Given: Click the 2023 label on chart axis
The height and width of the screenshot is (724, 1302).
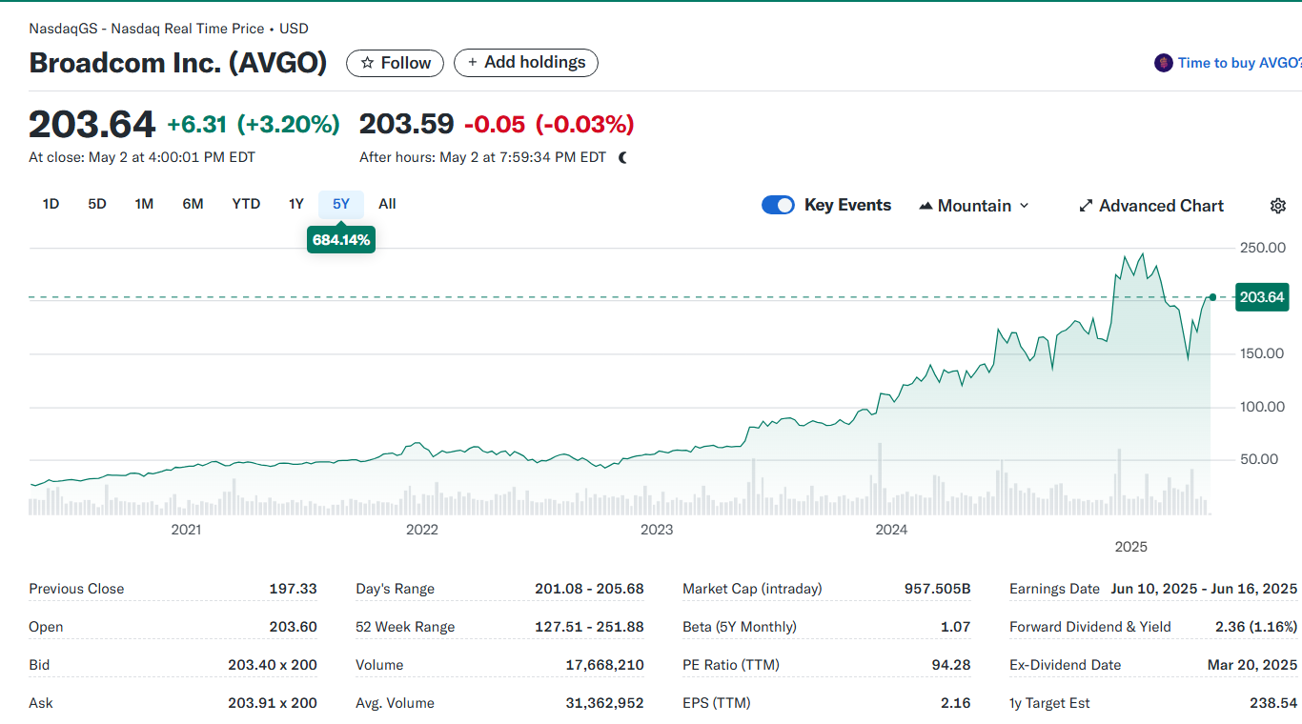Looking at the screenshot, I should click(x=657, y=530).
